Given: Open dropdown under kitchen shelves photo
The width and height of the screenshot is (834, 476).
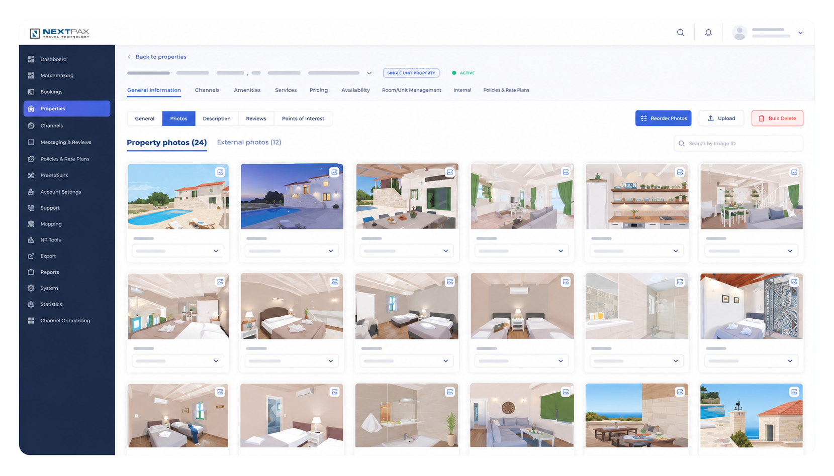Looking at the screenshot, I should [636, 251].
